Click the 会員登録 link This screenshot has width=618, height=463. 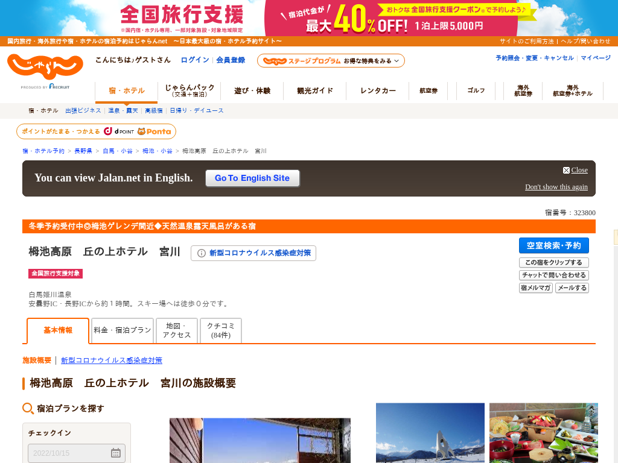pos(231,60)
